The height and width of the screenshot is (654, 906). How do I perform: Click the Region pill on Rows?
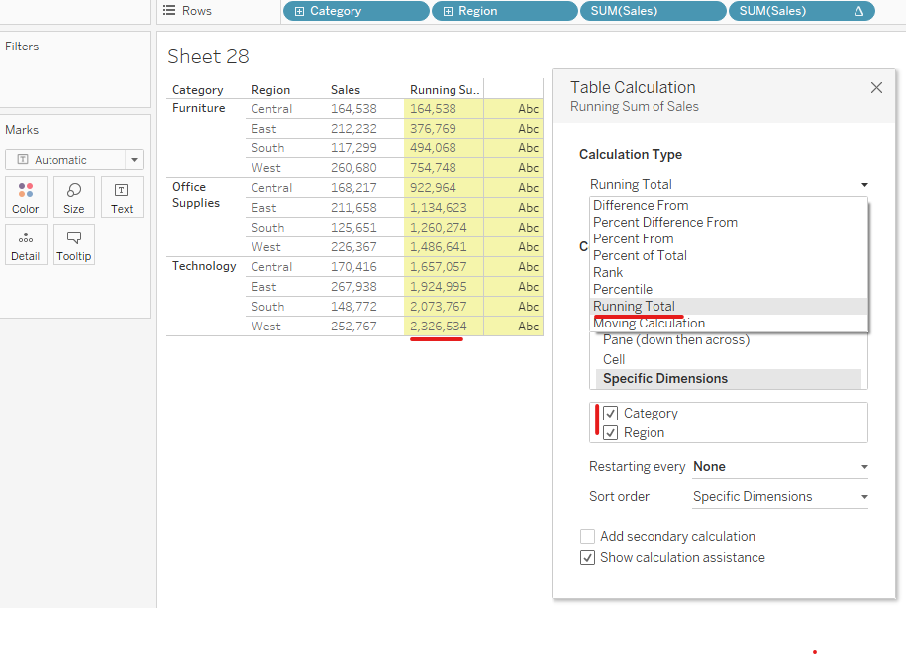[505, 11]
